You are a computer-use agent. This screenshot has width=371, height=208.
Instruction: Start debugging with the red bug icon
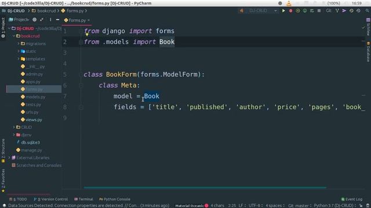[x=290, y=11]
